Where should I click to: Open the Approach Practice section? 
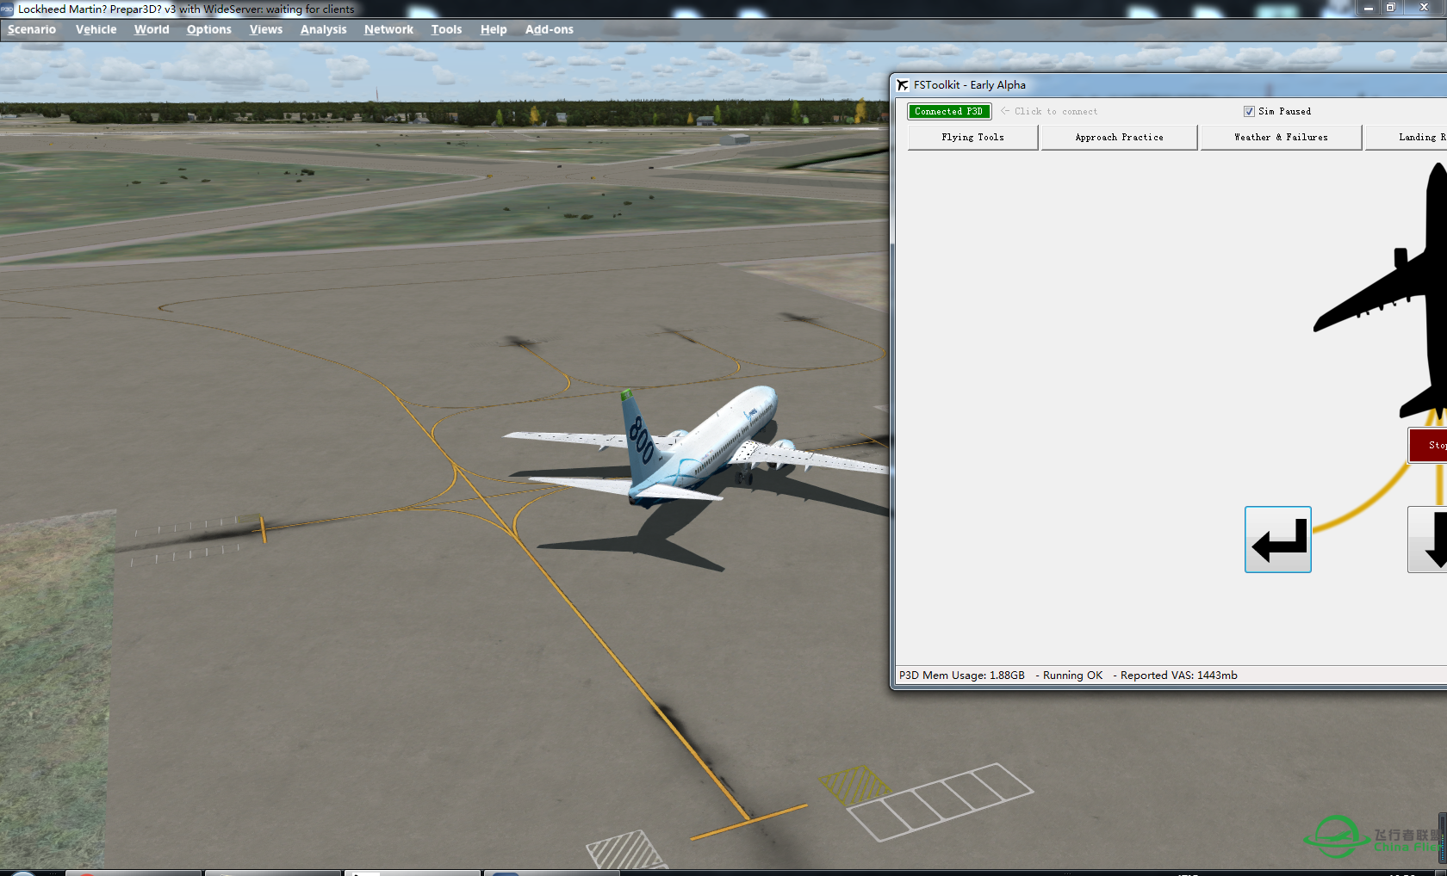[x=1119, y=138]
